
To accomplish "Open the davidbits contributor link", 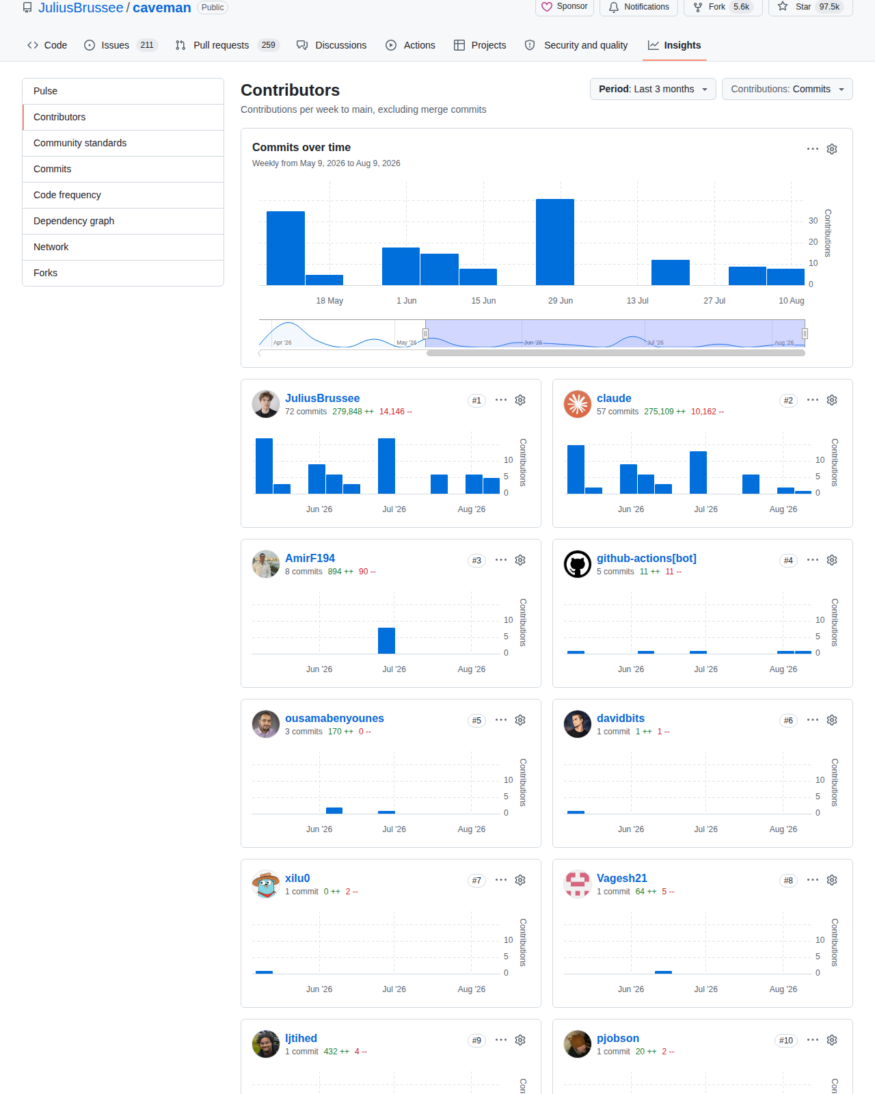I will click(x=621, y=718).
